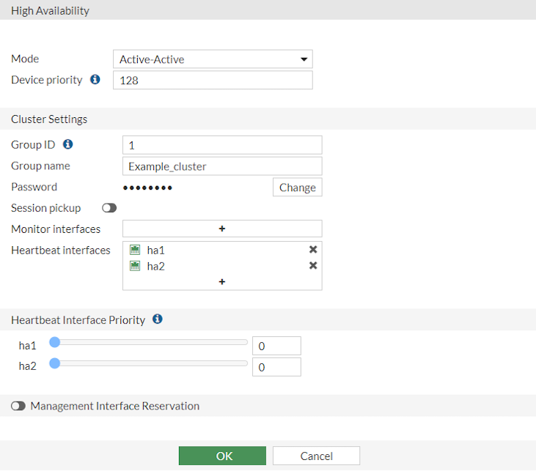Toggle Management Interface Reservation on

click(18, 406)
